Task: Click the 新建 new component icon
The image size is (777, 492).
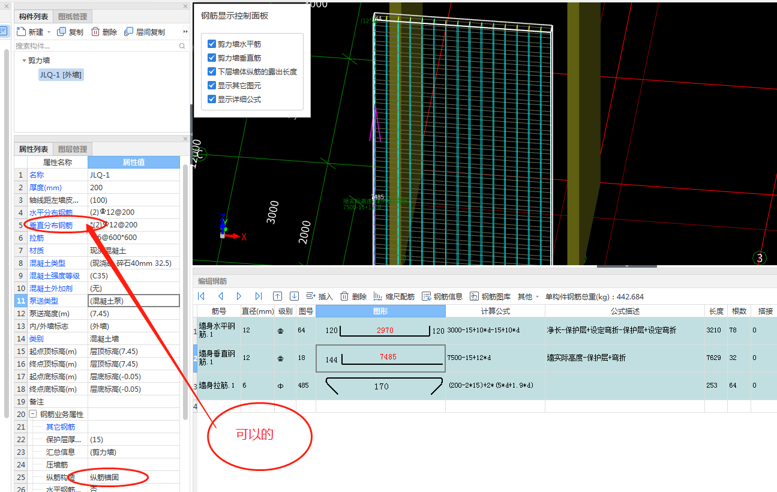Action: click(x=21, y=32)
